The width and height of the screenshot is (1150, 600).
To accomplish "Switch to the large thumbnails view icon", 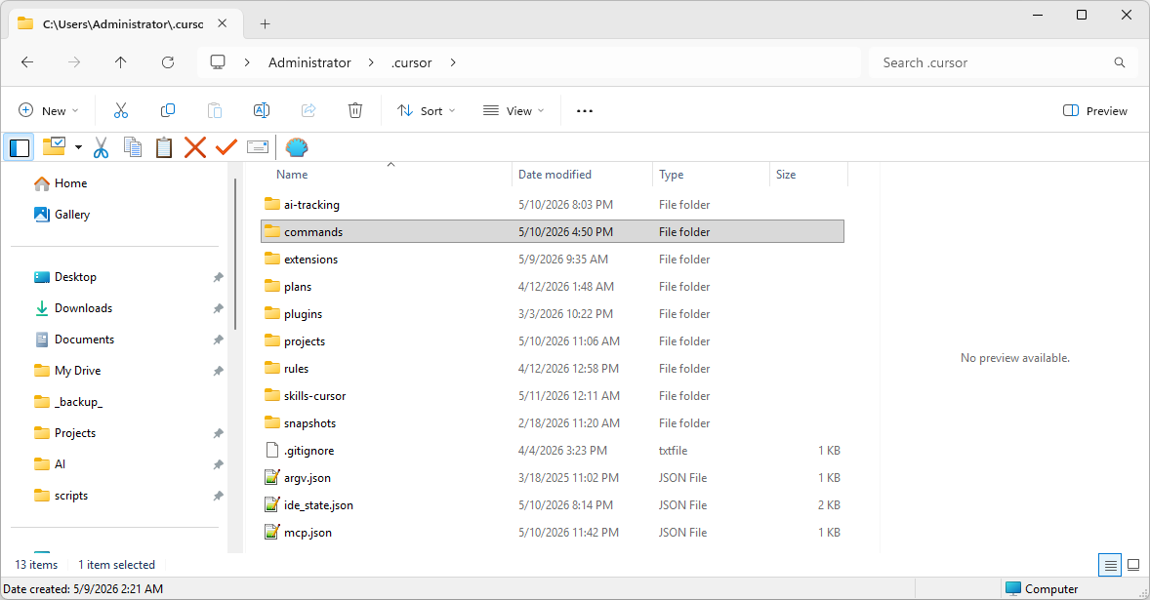I will click(1133, 565).
